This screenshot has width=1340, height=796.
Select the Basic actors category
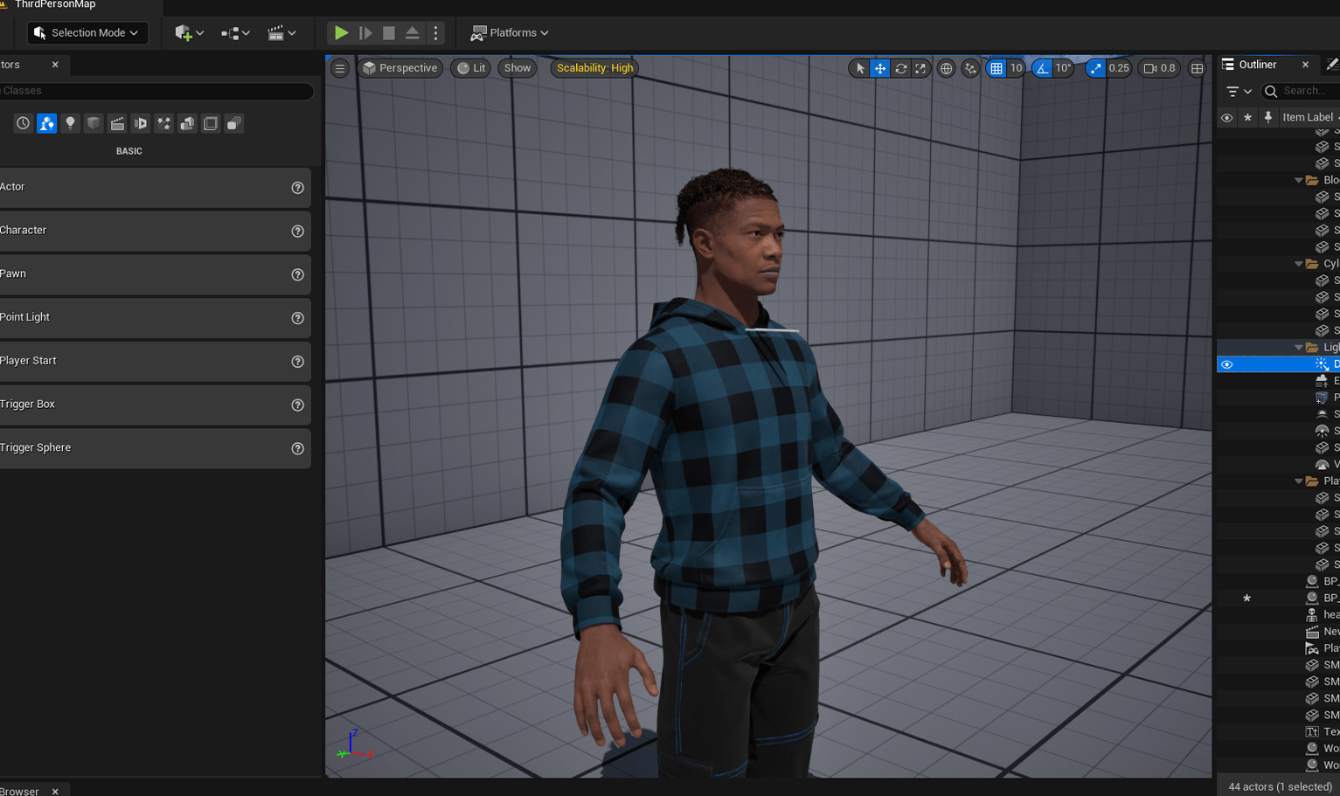46,124
